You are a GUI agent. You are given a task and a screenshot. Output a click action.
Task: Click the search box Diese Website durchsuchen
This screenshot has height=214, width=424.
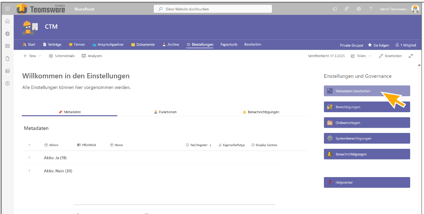(213, 9)
